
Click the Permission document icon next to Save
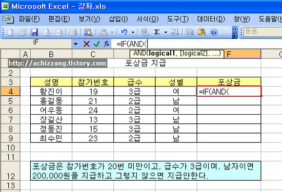pyautogui.click(x=46, y=32)
